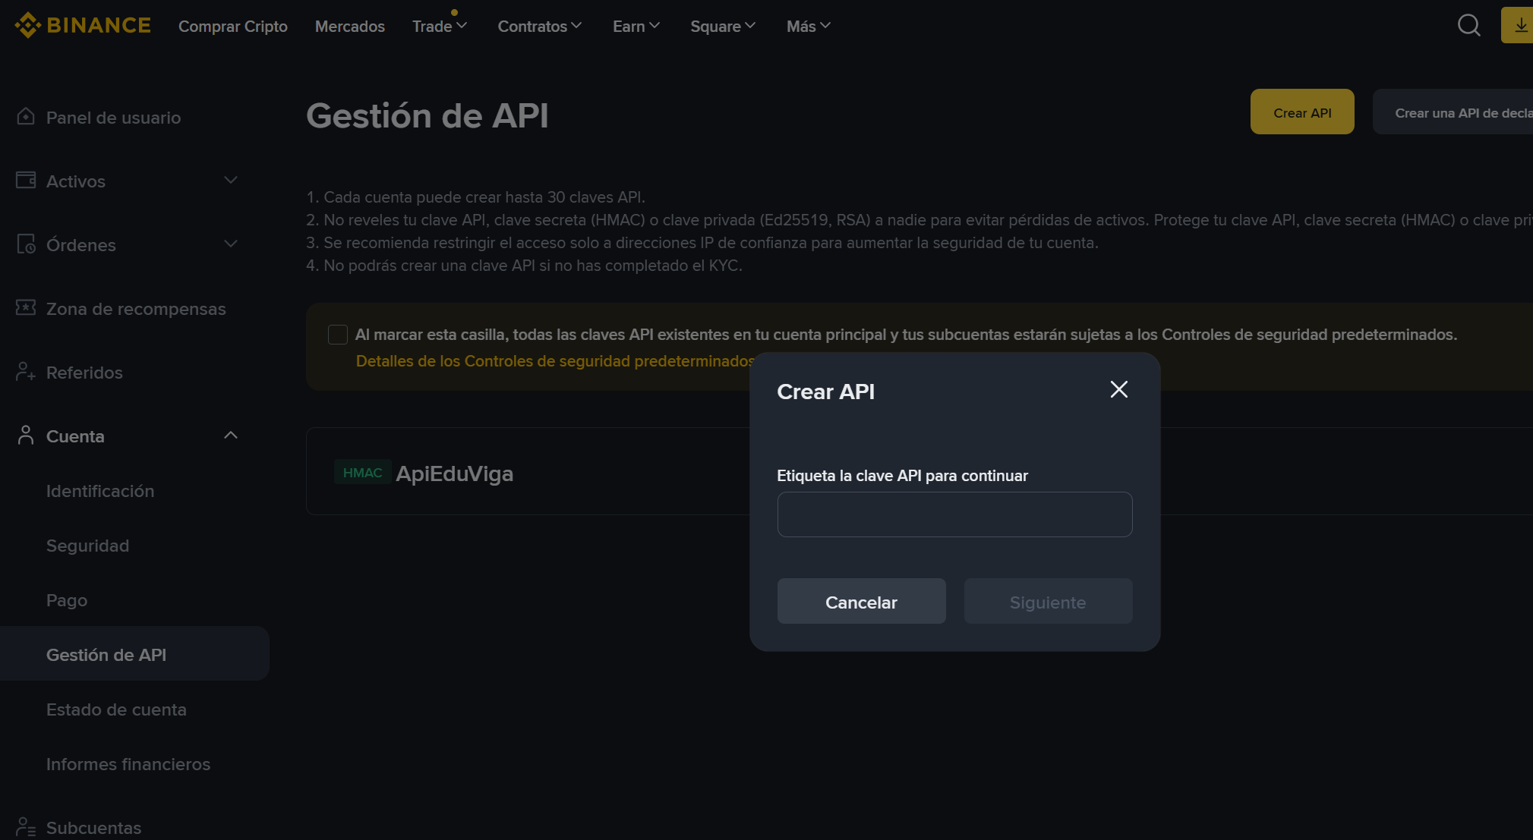Click the Panel de usuario home icon
Viewport: 1533px width, 840px height.
[26, 117]
